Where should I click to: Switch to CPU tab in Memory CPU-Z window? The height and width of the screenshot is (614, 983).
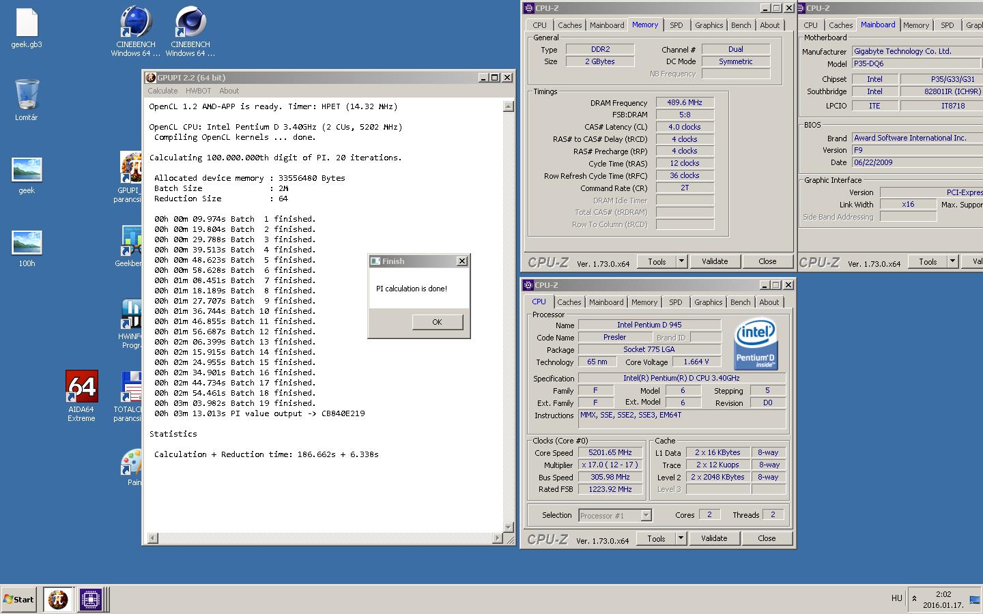539,25
